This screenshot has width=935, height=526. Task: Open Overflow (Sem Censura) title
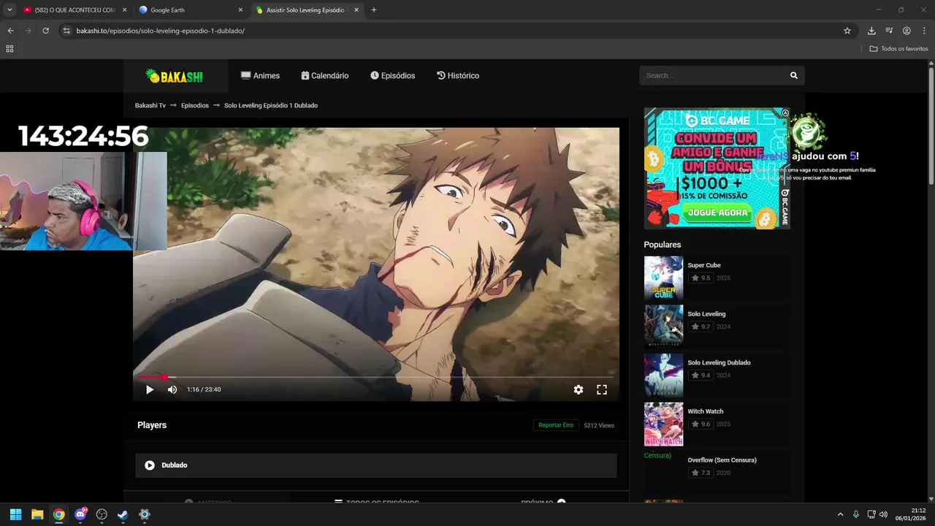pyautogui.click(x=722, y=460)
